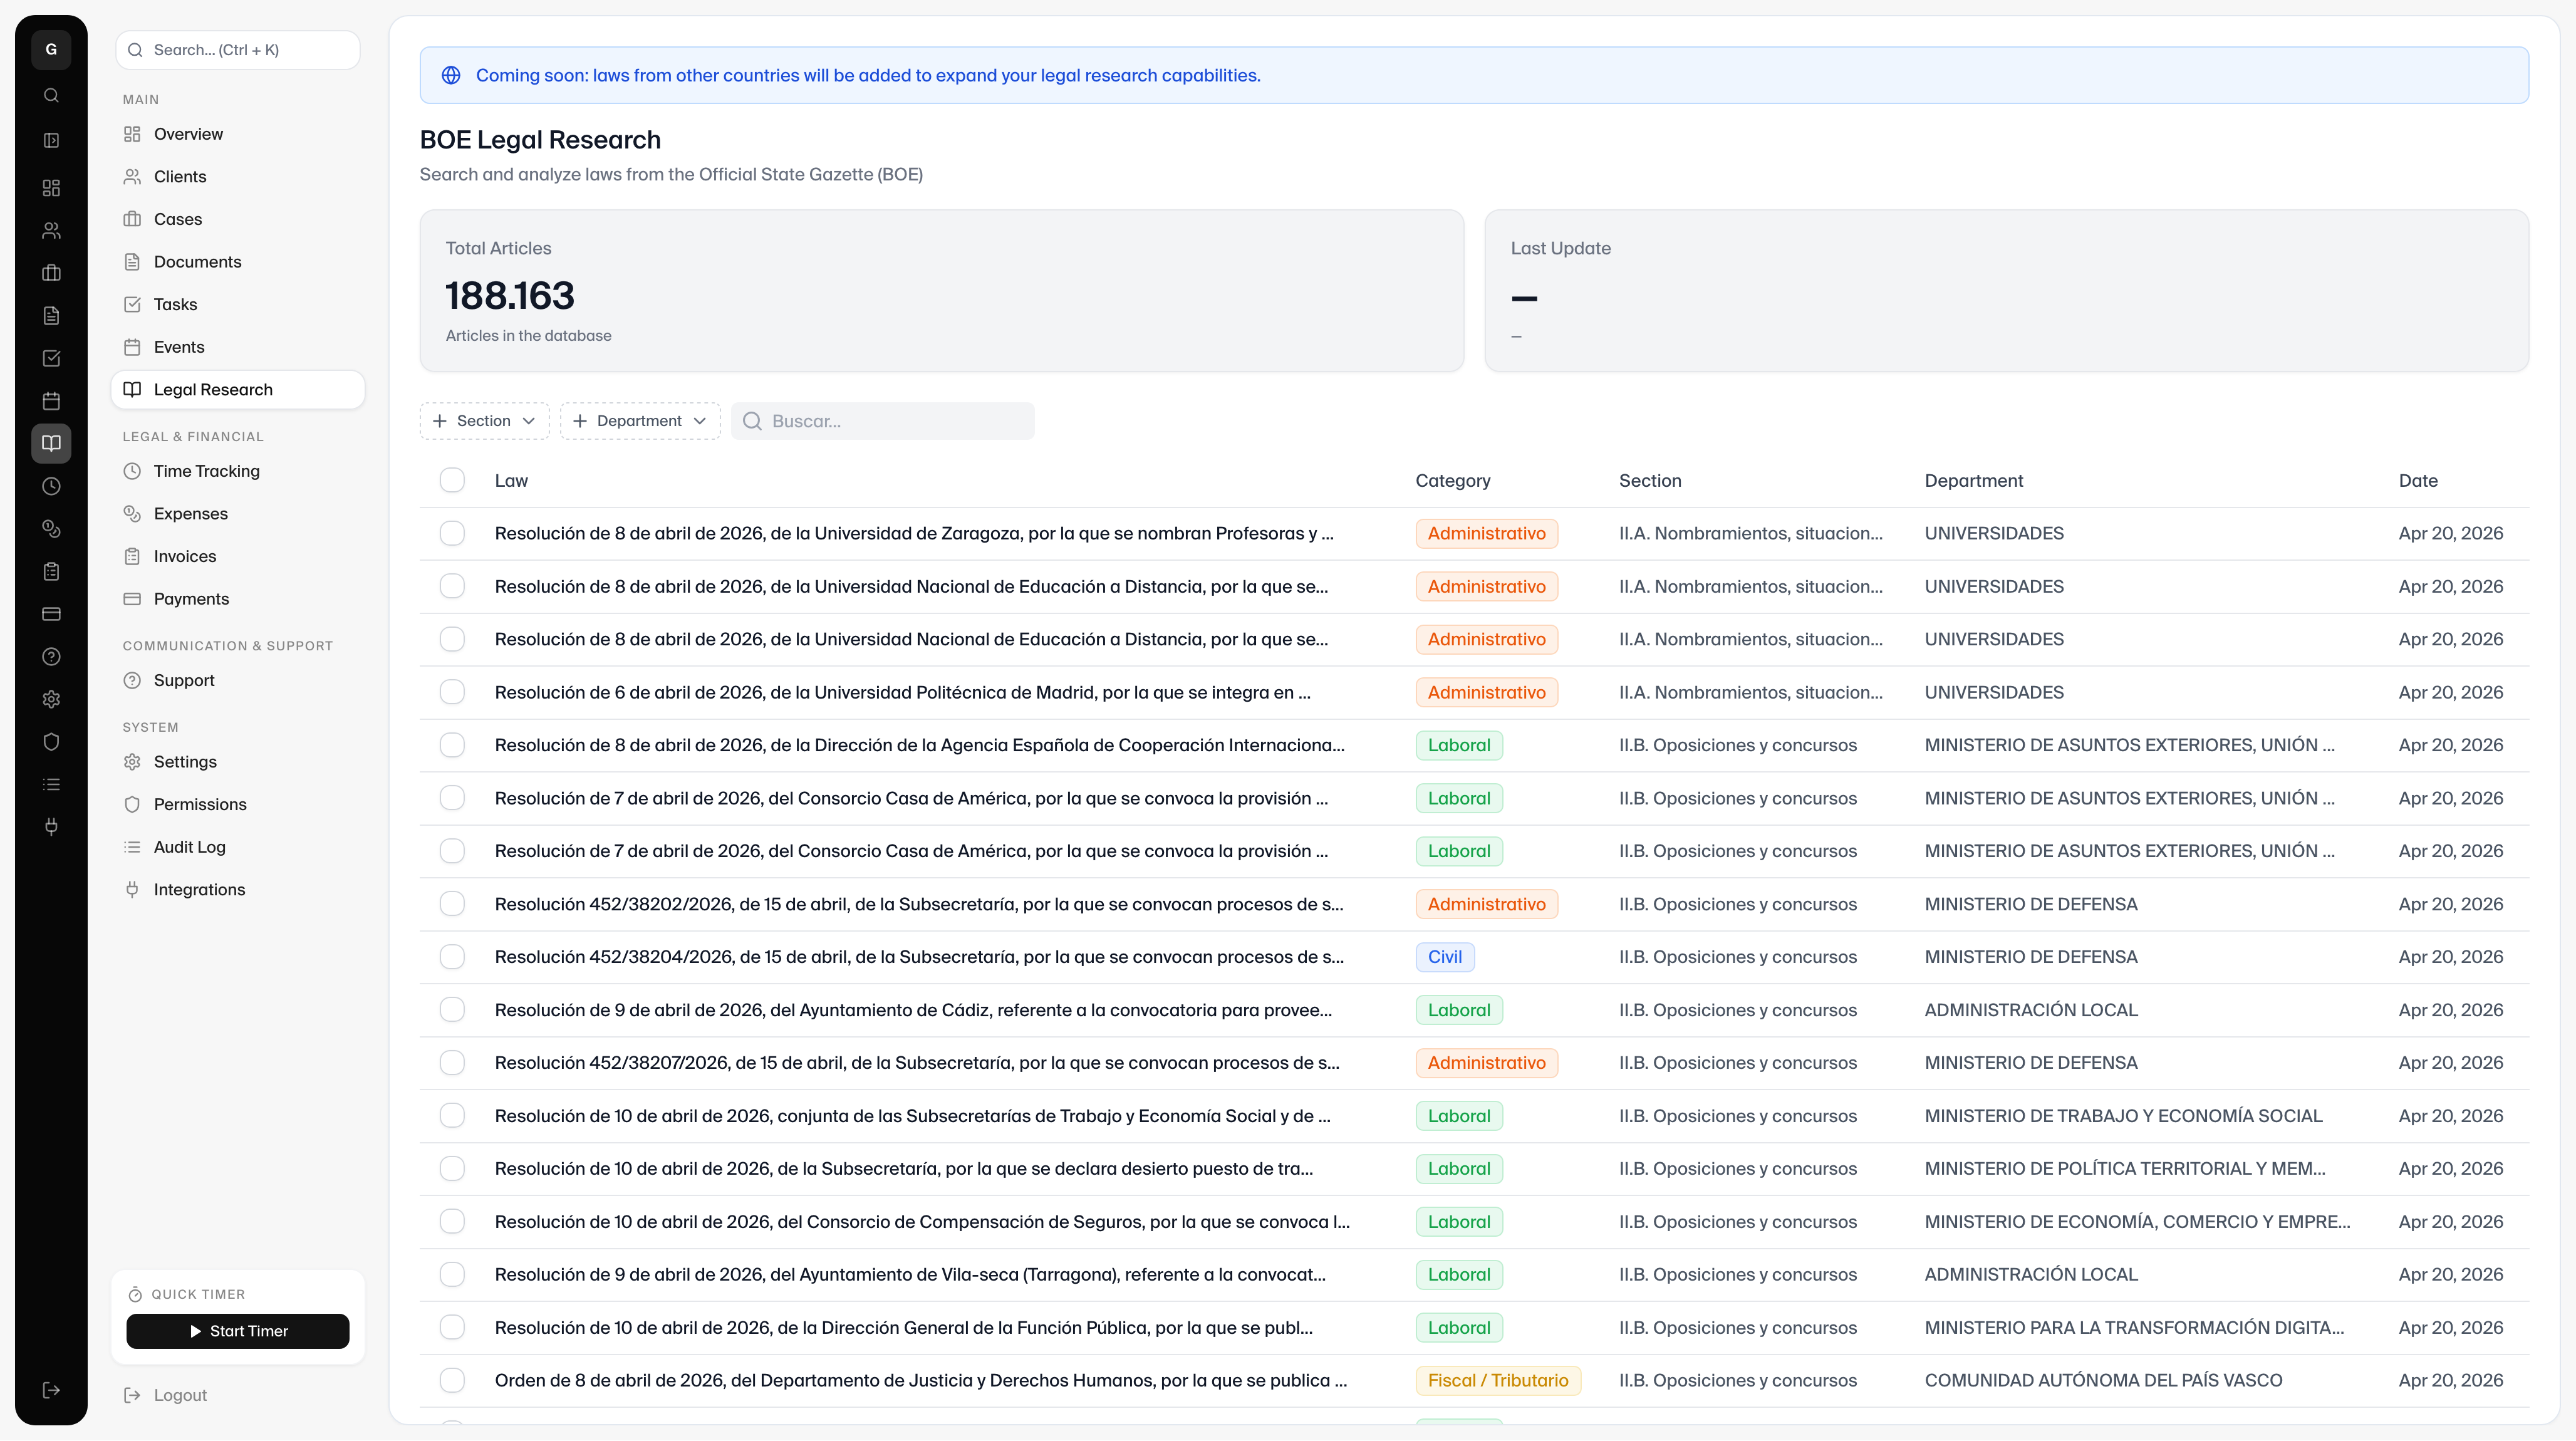The image size is (2576, 1441).
Task: Click the briefcase Cases icon in dark rail
Action: pyautogui.click(x=51, y=273)
